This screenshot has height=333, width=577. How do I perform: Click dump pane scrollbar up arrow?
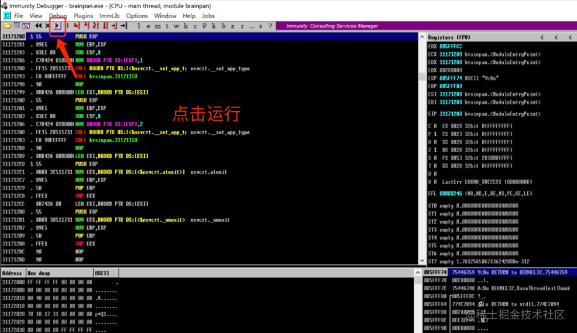point(417,273)
